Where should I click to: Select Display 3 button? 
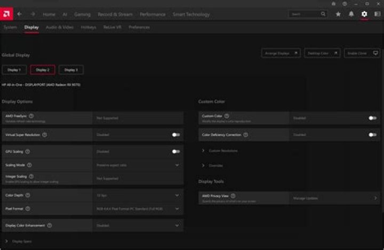[x=71, y=70]
